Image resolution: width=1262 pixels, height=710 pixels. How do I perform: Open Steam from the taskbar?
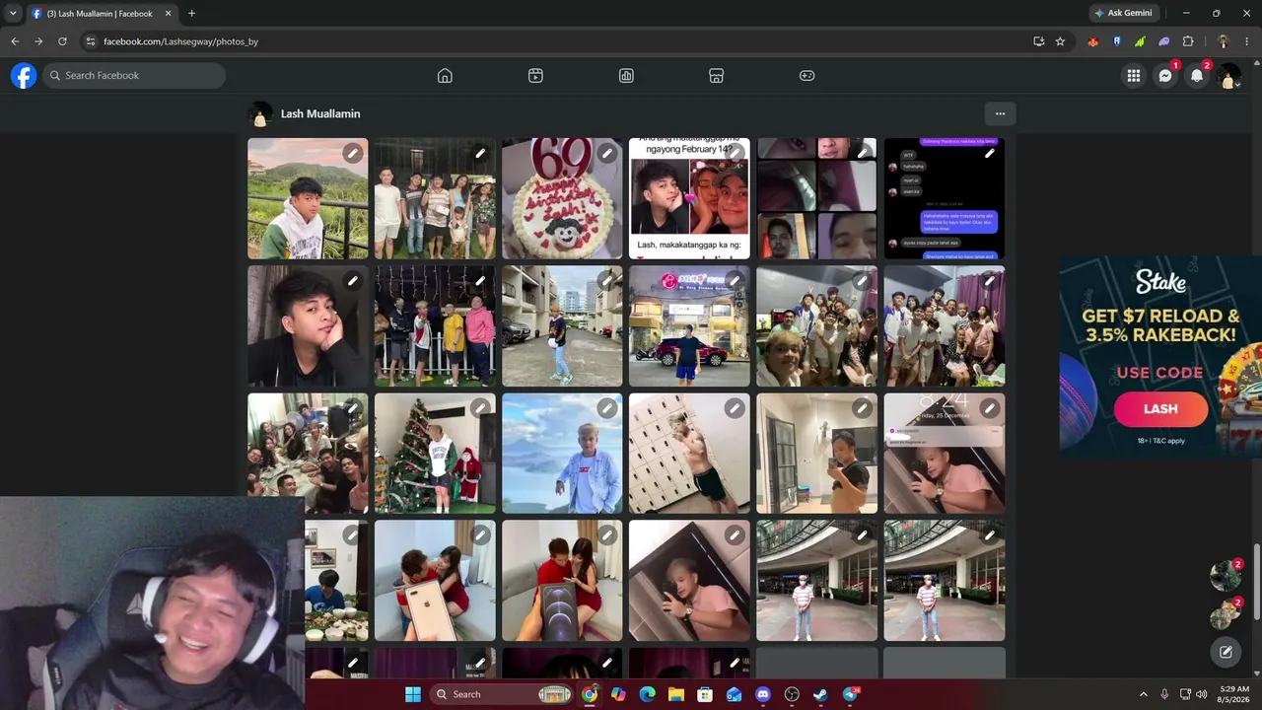[x=820, y=694]
